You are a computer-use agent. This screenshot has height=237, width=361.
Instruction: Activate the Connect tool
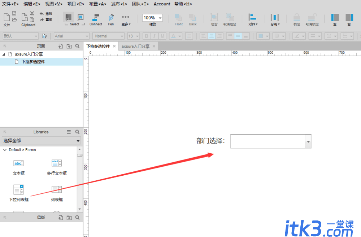(x=96, y=20)
